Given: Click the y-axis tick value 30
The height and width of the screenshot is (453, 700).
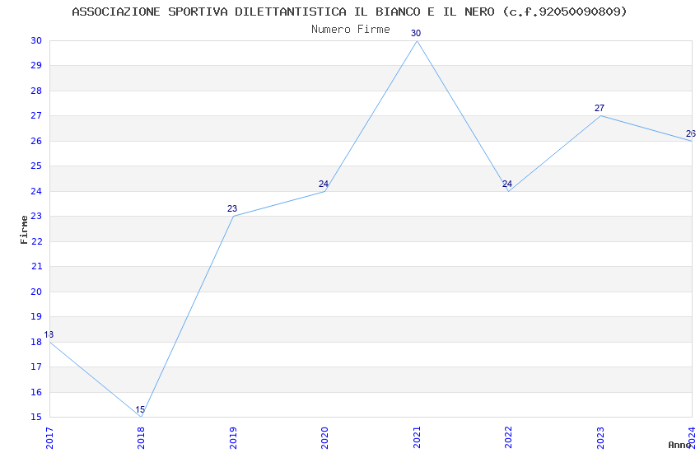Looking at the screenshot, I should click(36, 40).
